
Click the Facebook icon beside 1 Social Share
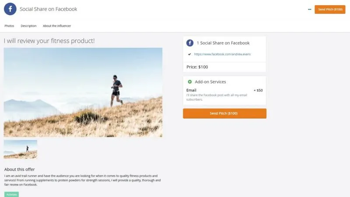point(190,43)
